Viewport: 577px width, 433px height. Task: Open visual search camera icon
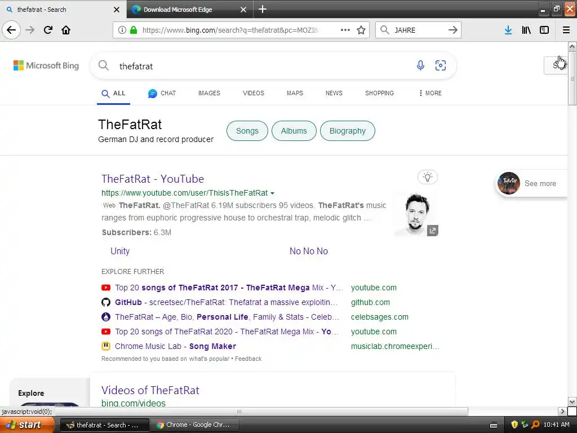(441, 65)
